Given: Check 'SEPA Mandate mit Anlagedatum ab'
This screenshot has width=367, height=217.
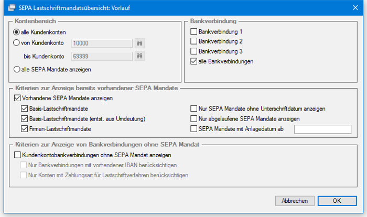Looking at the screenshot, I should coord(193,129).
